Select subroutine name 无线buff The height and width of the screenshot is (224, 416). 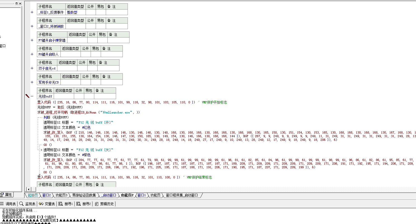pos(45,96)
